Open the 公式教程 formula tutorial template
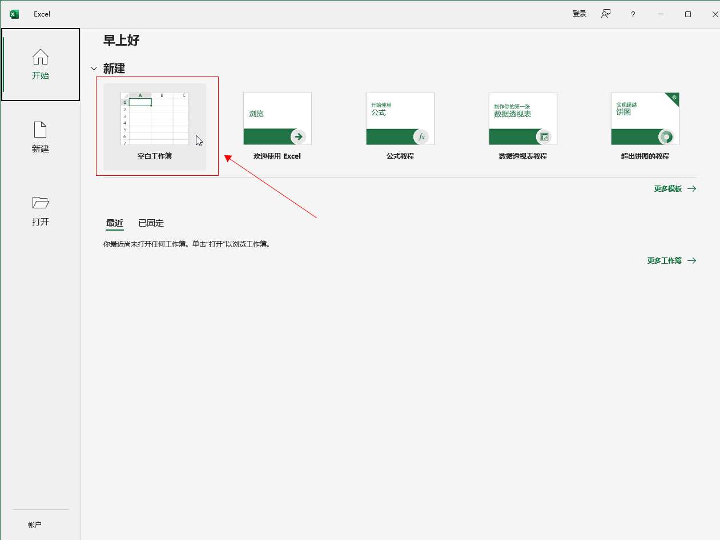 (400, 127)
